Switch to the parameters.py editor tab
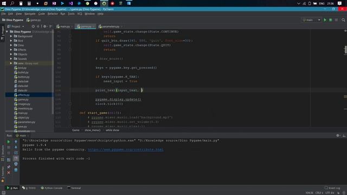 pos(110,27)
